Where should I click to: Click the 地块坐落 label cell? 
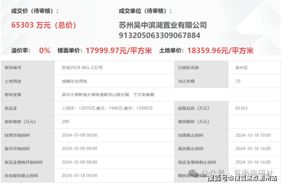click(28, 95)
